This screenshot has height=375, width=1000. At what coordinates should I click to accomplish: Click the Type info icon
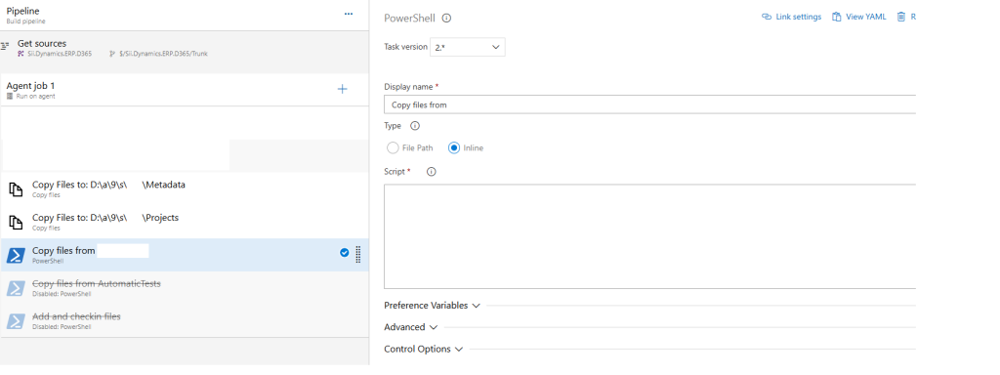click(x=414, y=126)
